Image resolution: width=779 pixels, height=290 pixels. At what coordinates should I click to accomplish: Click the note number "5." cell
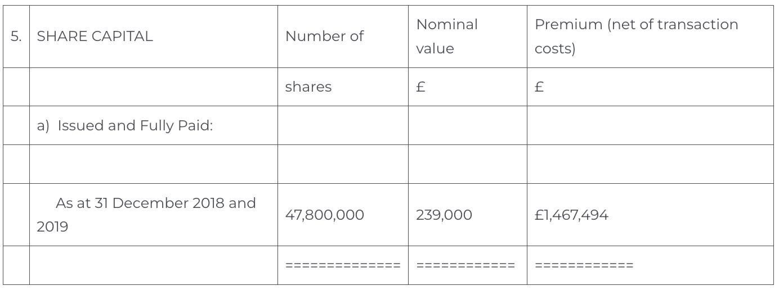16,37
